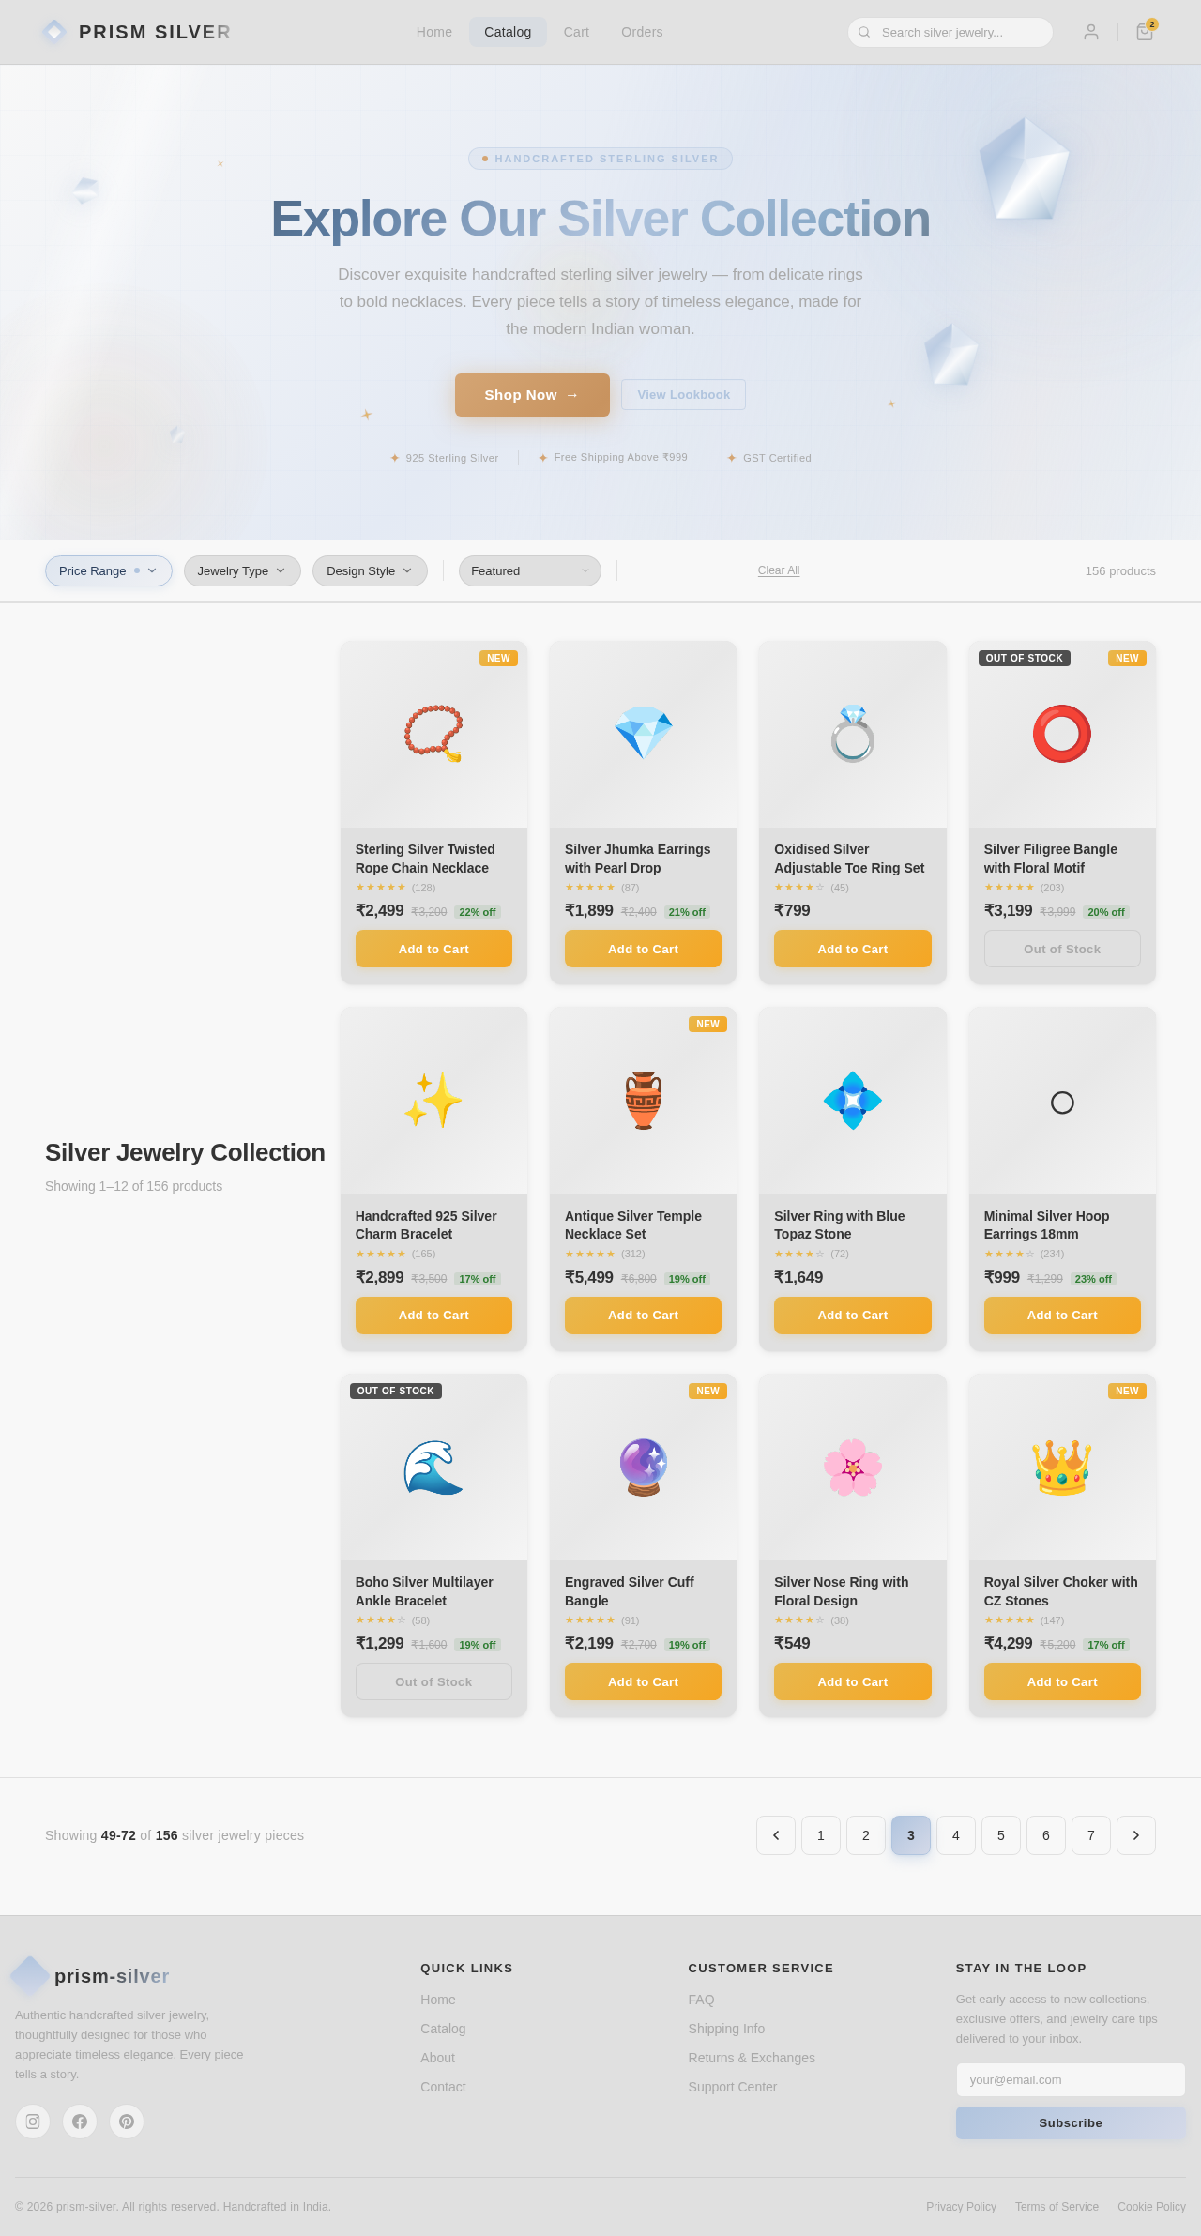Select current pagination page 3
The height and width of the screenshot is (2236, 1201).
point(911,1835)
